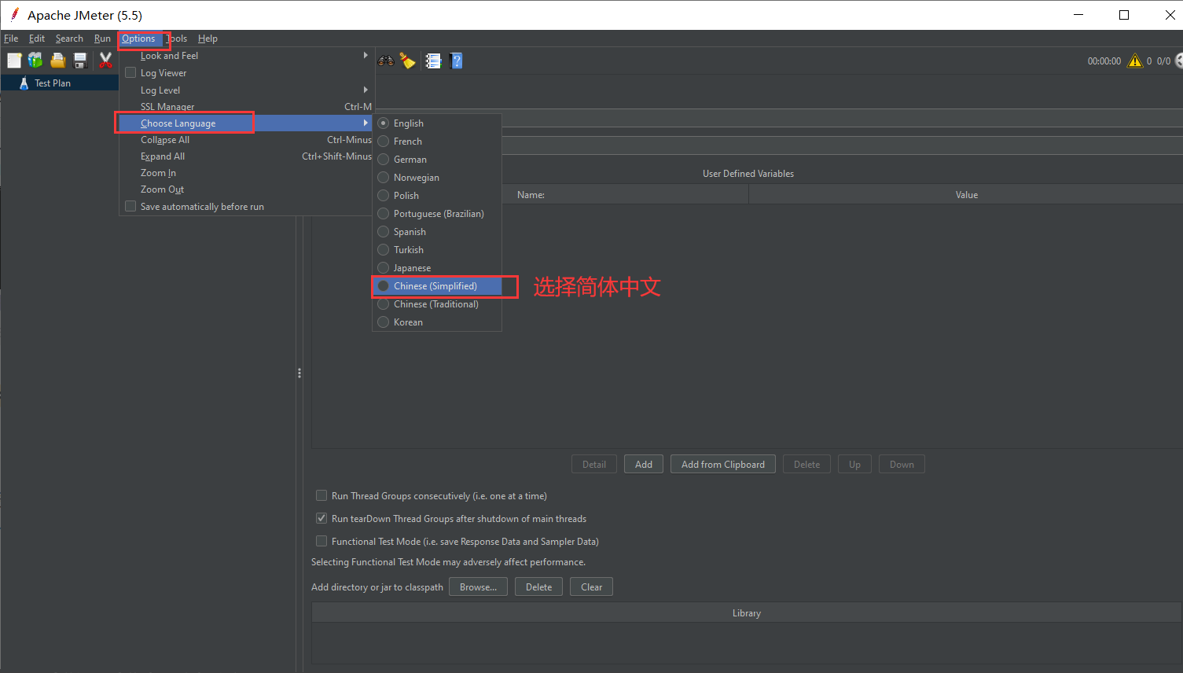This screenshot has height=673, width=1183.
Task: Select the English language option
Action: tap(437, 123)
